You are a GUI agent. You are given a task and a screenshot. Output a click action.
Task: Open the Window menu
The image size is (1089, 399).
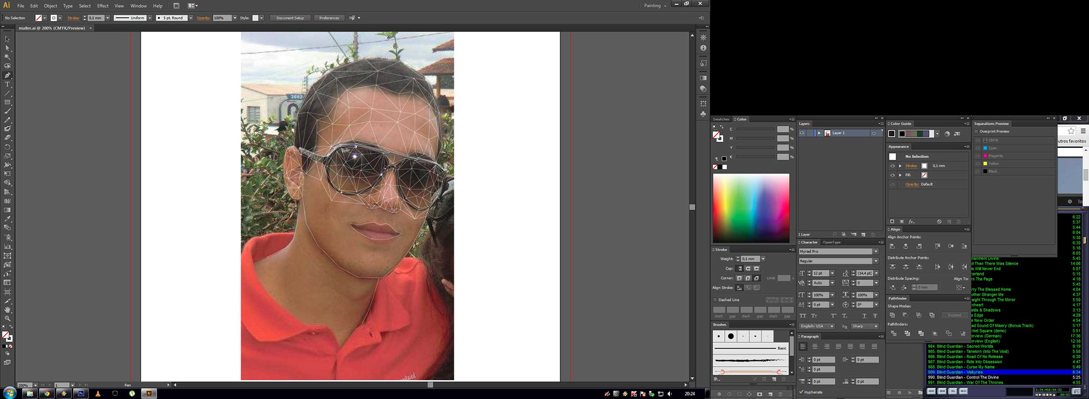pyautogui.click(x=138, y=6)
